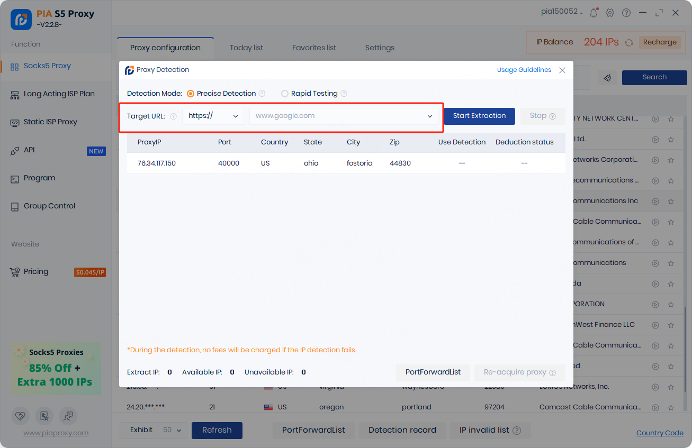
Task: Open Long Acting ISP Plan in sidebar
Action: pyautogui.click(x=59, y=94)
